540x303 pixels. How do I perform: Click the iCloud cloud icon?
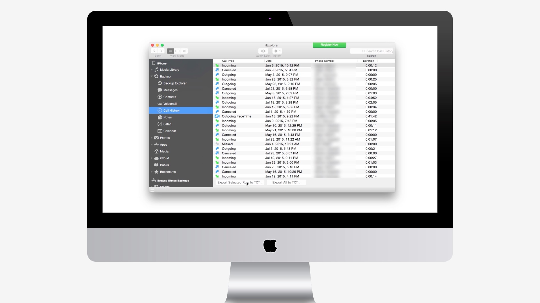coord(156,158)
